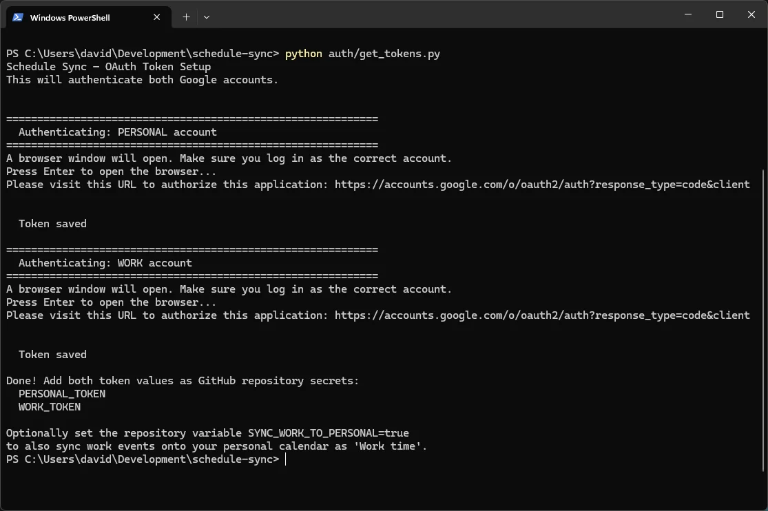768x511 pixels.
Task: Open a new tab with the plus button
Action: coord(186,17)
